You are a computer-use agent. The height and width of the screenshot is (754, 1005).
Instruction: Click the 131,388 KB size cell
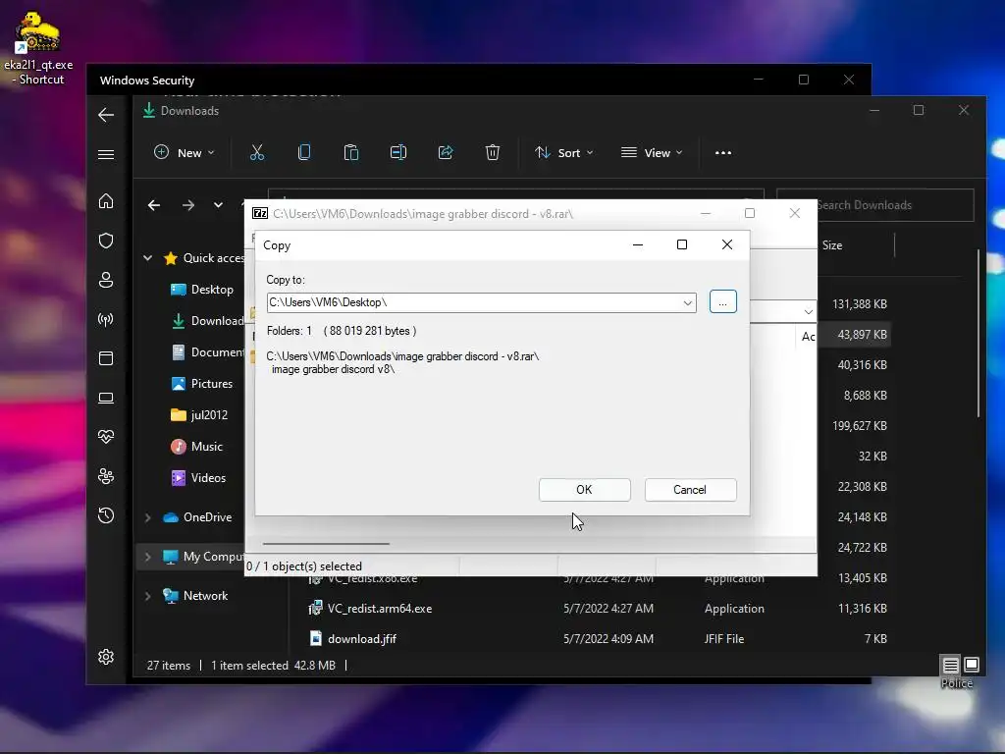(860, 304)
